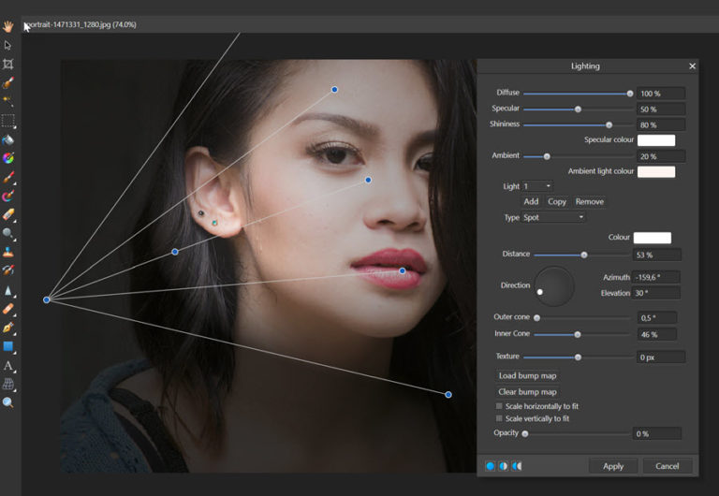Image resolution: width=719 pixels, height=496 pixels.
Task: Select the View (hand) tool
Action: coord(7,26)
